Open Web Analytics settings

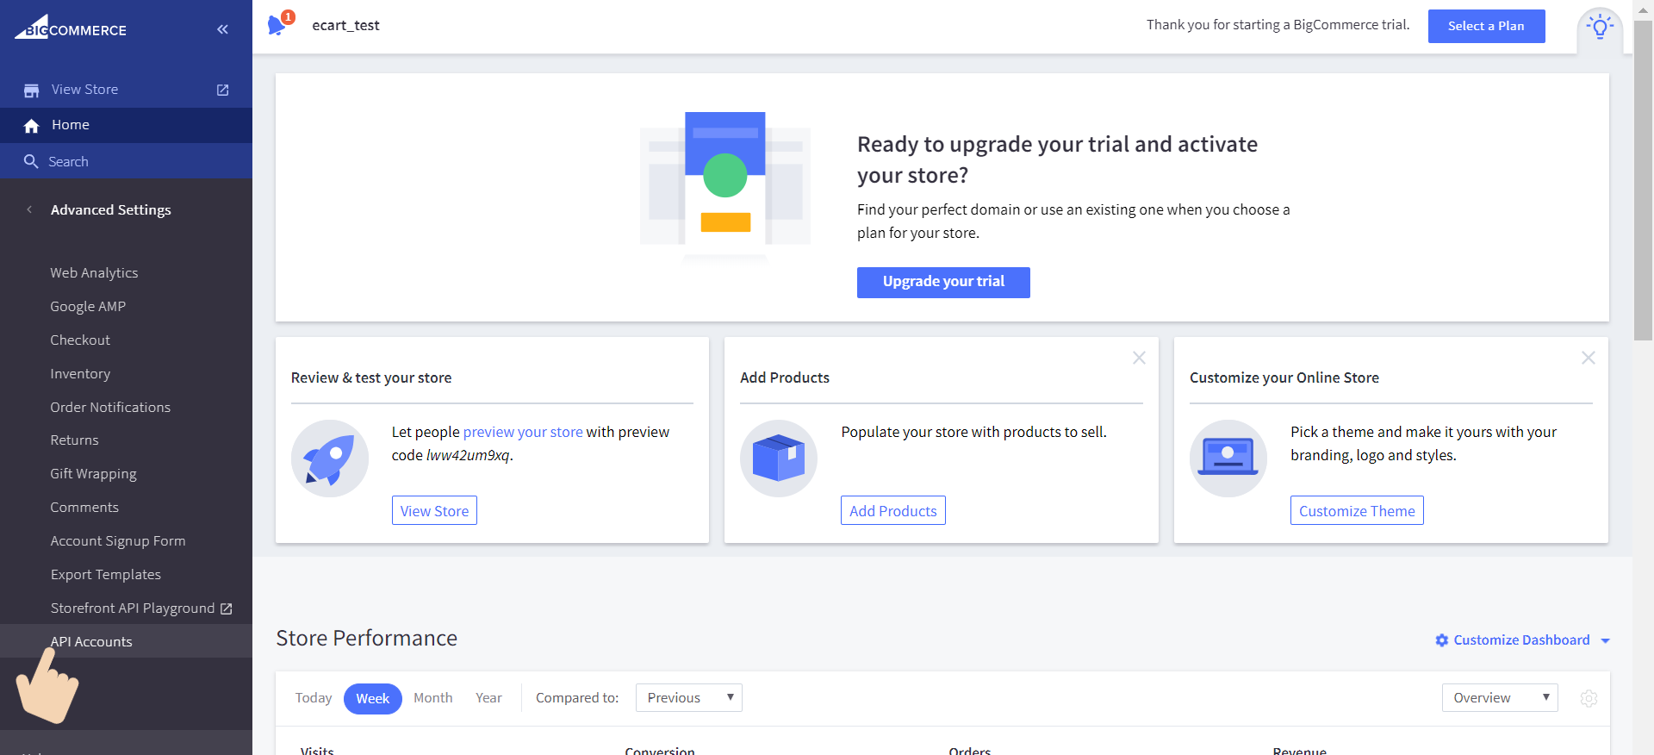(94, 272)
